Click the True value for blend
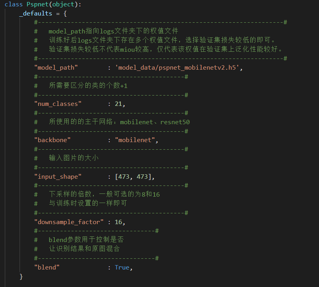The image size is (319, 287). (x=122, y=267)
